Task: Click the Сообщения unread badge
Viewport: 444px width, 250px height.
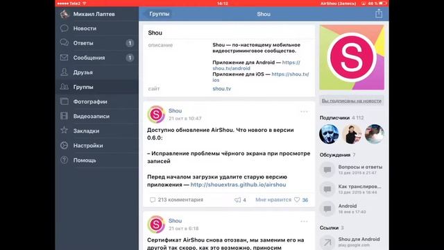Action: pos(130,58)
